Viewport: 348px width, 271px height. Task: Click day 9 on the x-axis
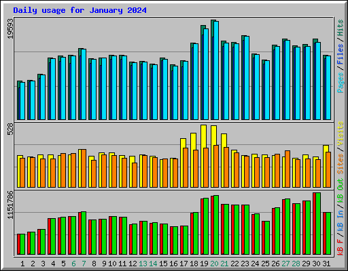click(104, 264)
